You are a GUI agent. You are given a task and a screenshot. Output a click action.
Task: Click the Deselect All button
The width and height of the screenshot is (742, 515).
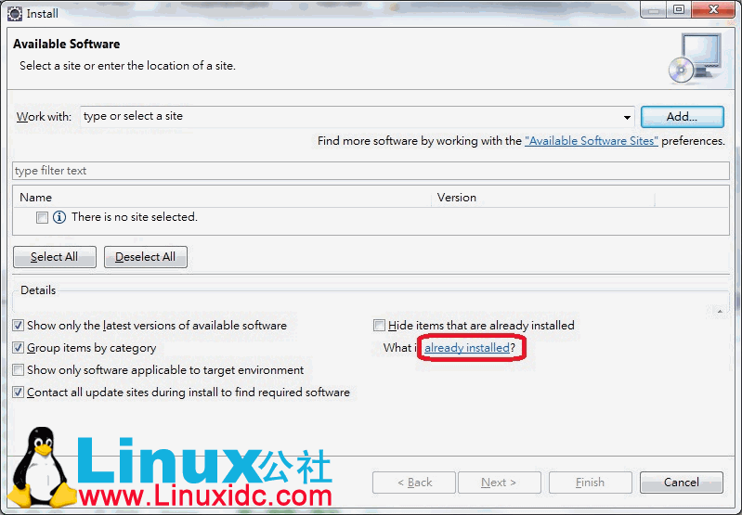click(146, 257)
